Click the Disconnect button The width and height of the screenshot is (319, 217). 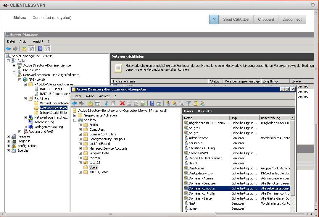(292, 20)
